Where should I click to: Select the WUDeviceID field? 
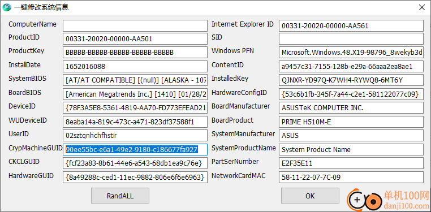pyautogui.click(x=135, y=122)
